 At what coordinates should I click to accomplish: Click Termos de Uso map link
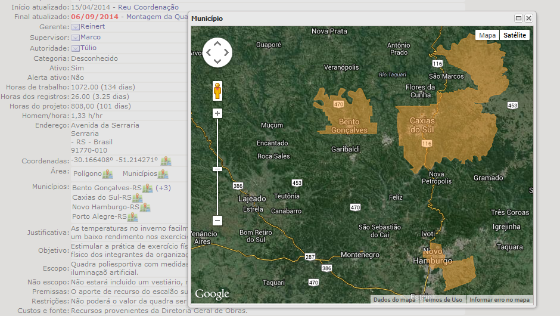[x=443, y=300]
